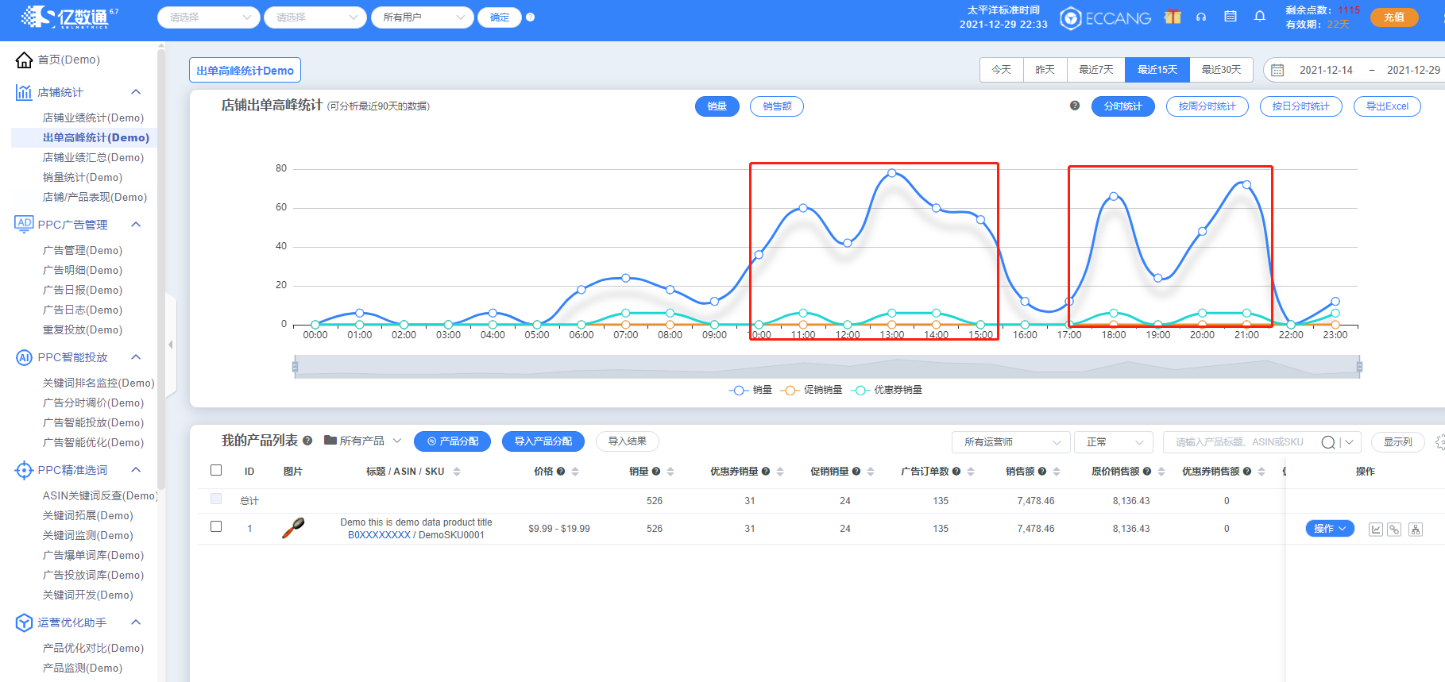The image size is (1445, 682).
Task: Open the 所有用户 dropdown
Action: (423, 17)
